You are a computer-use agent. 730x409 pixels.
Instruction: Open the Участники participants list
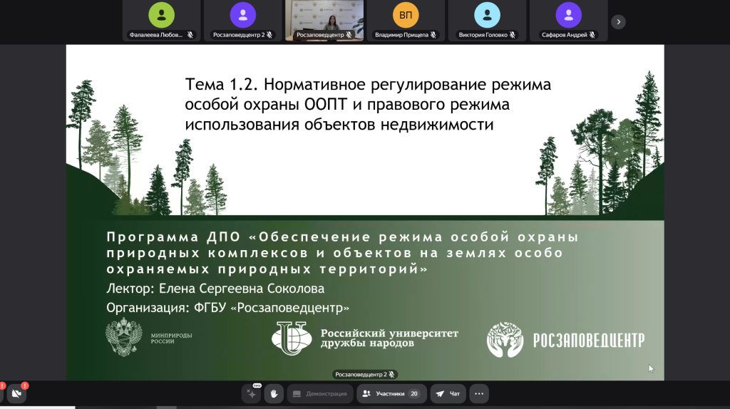click(391, 393)
